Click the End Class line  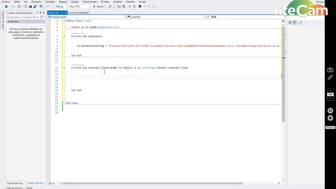point(72,103)
